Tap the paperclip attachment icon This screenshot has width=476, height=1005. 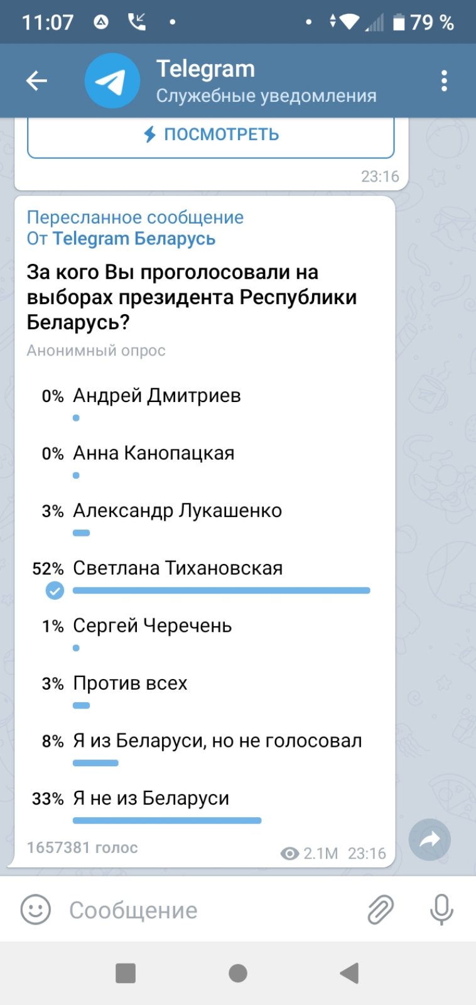tap(381, 910)
